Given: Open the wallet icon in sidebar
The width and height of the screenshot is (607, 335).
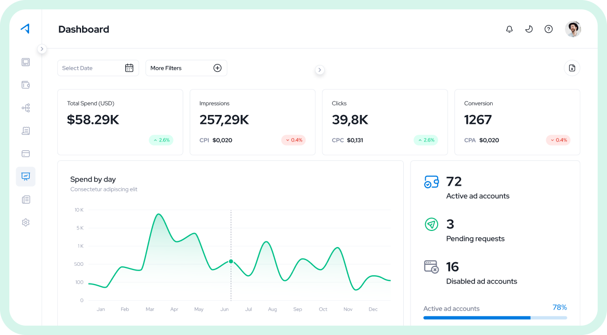Looking at the screenshot, I should (25, 85).
